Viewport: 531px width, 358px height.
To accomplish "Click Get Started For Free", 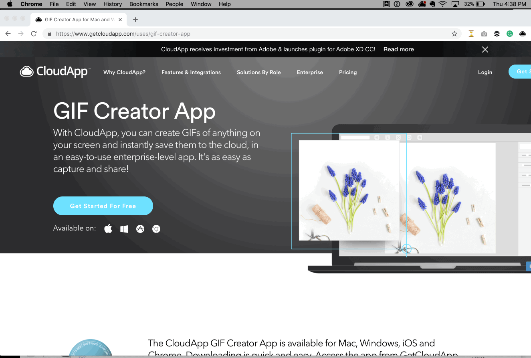I will (103, 206).
